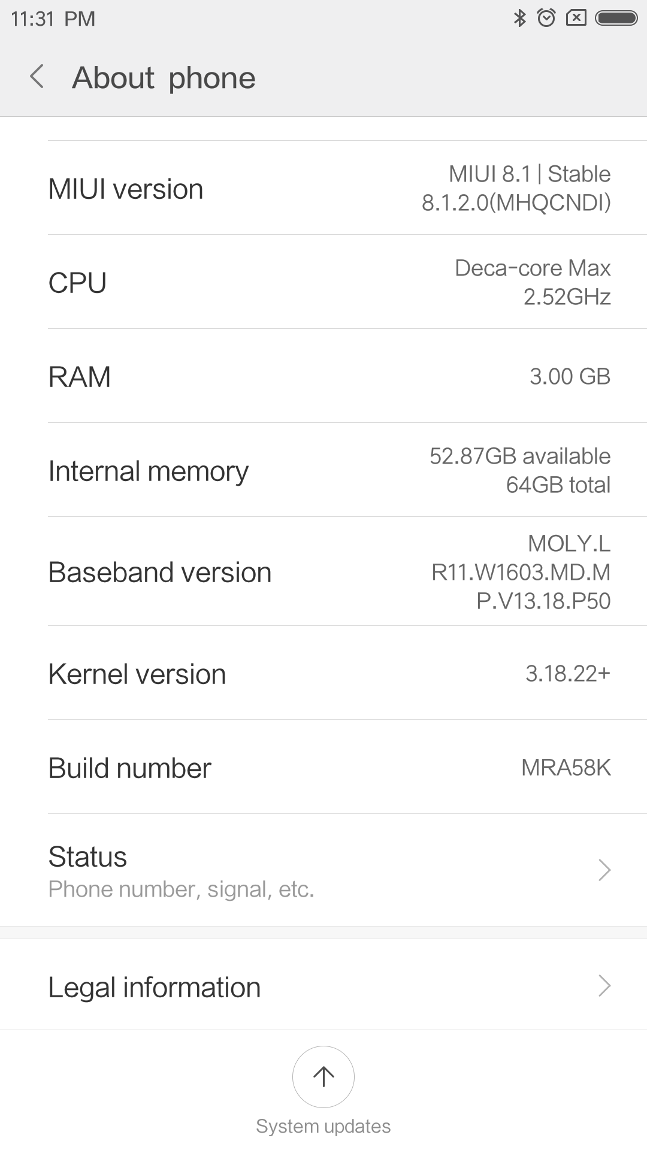Tap the battery indicator icon
This screenshot has width=647, height=1150.
616,19
